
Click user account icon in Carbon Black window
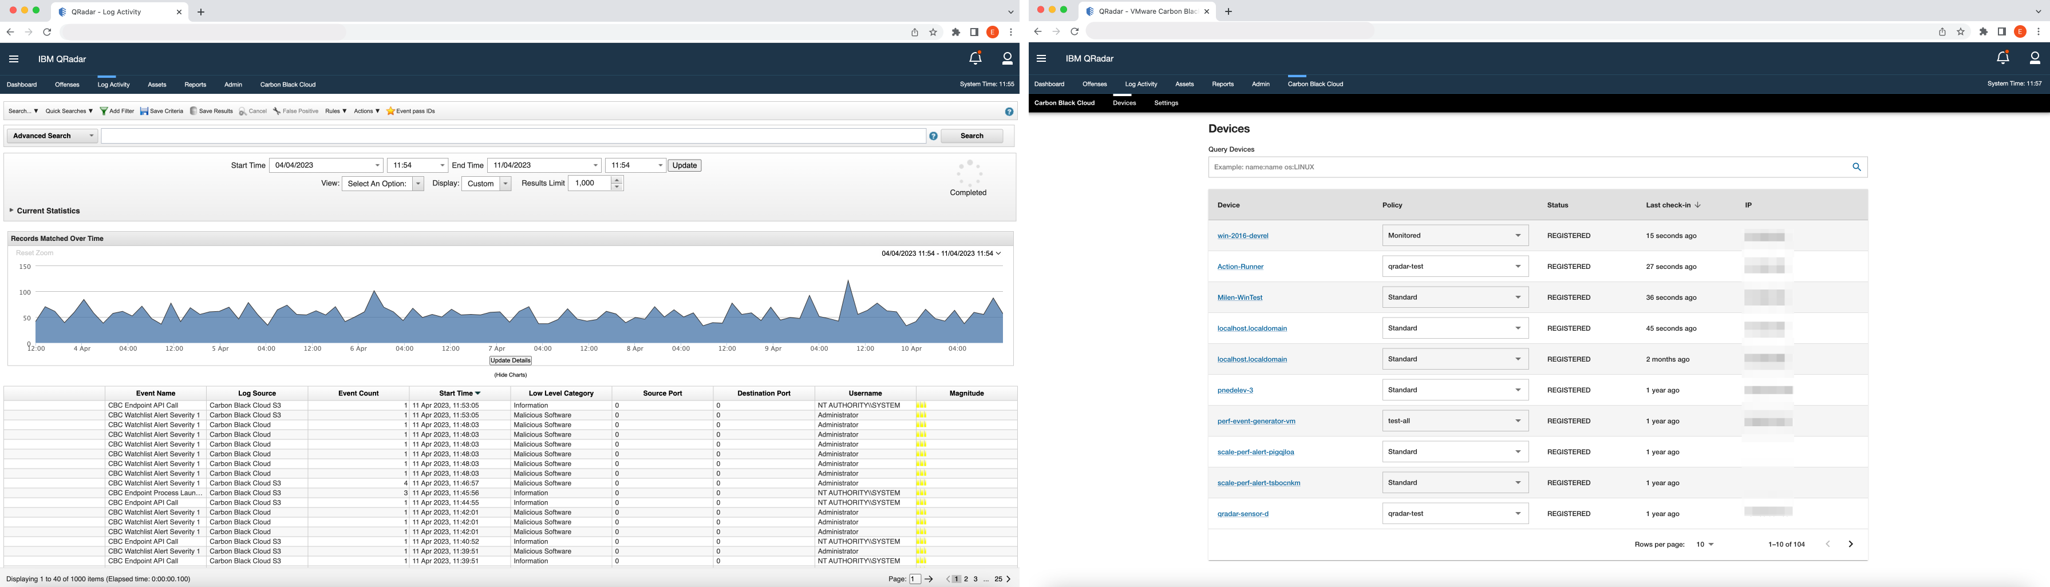pyautogui.click(x=2034, y=57)
